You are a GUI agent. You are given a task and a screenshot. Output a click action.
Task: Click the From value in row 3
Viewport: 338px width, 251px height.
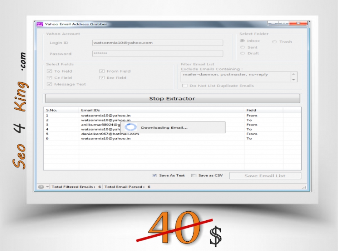(252, 125)
